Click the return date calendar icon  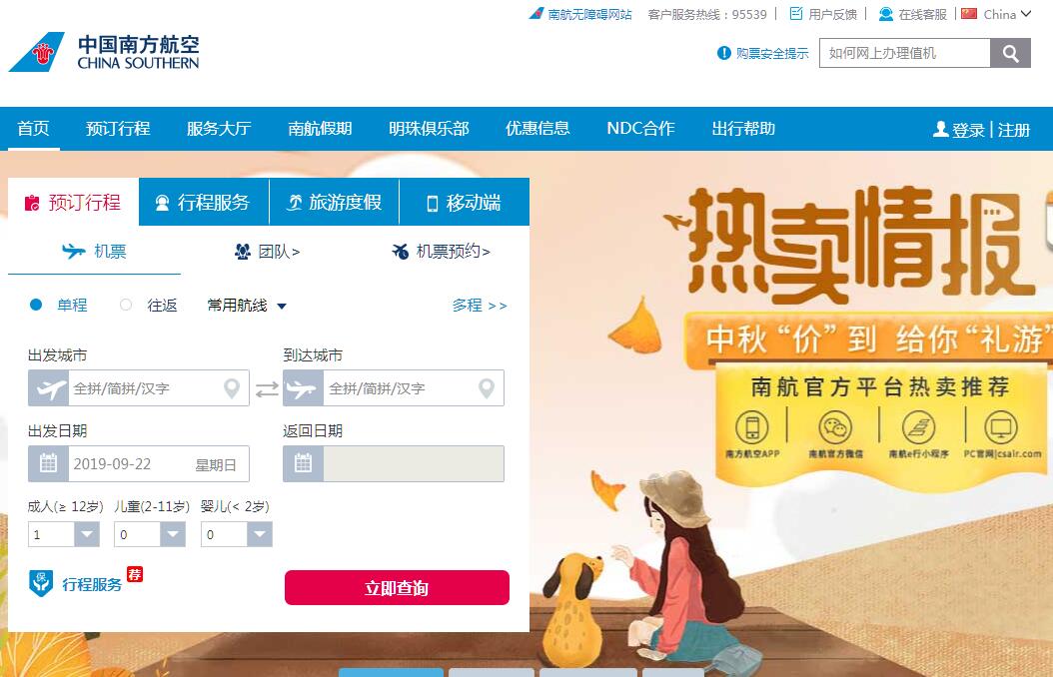(x=304, y=463)
